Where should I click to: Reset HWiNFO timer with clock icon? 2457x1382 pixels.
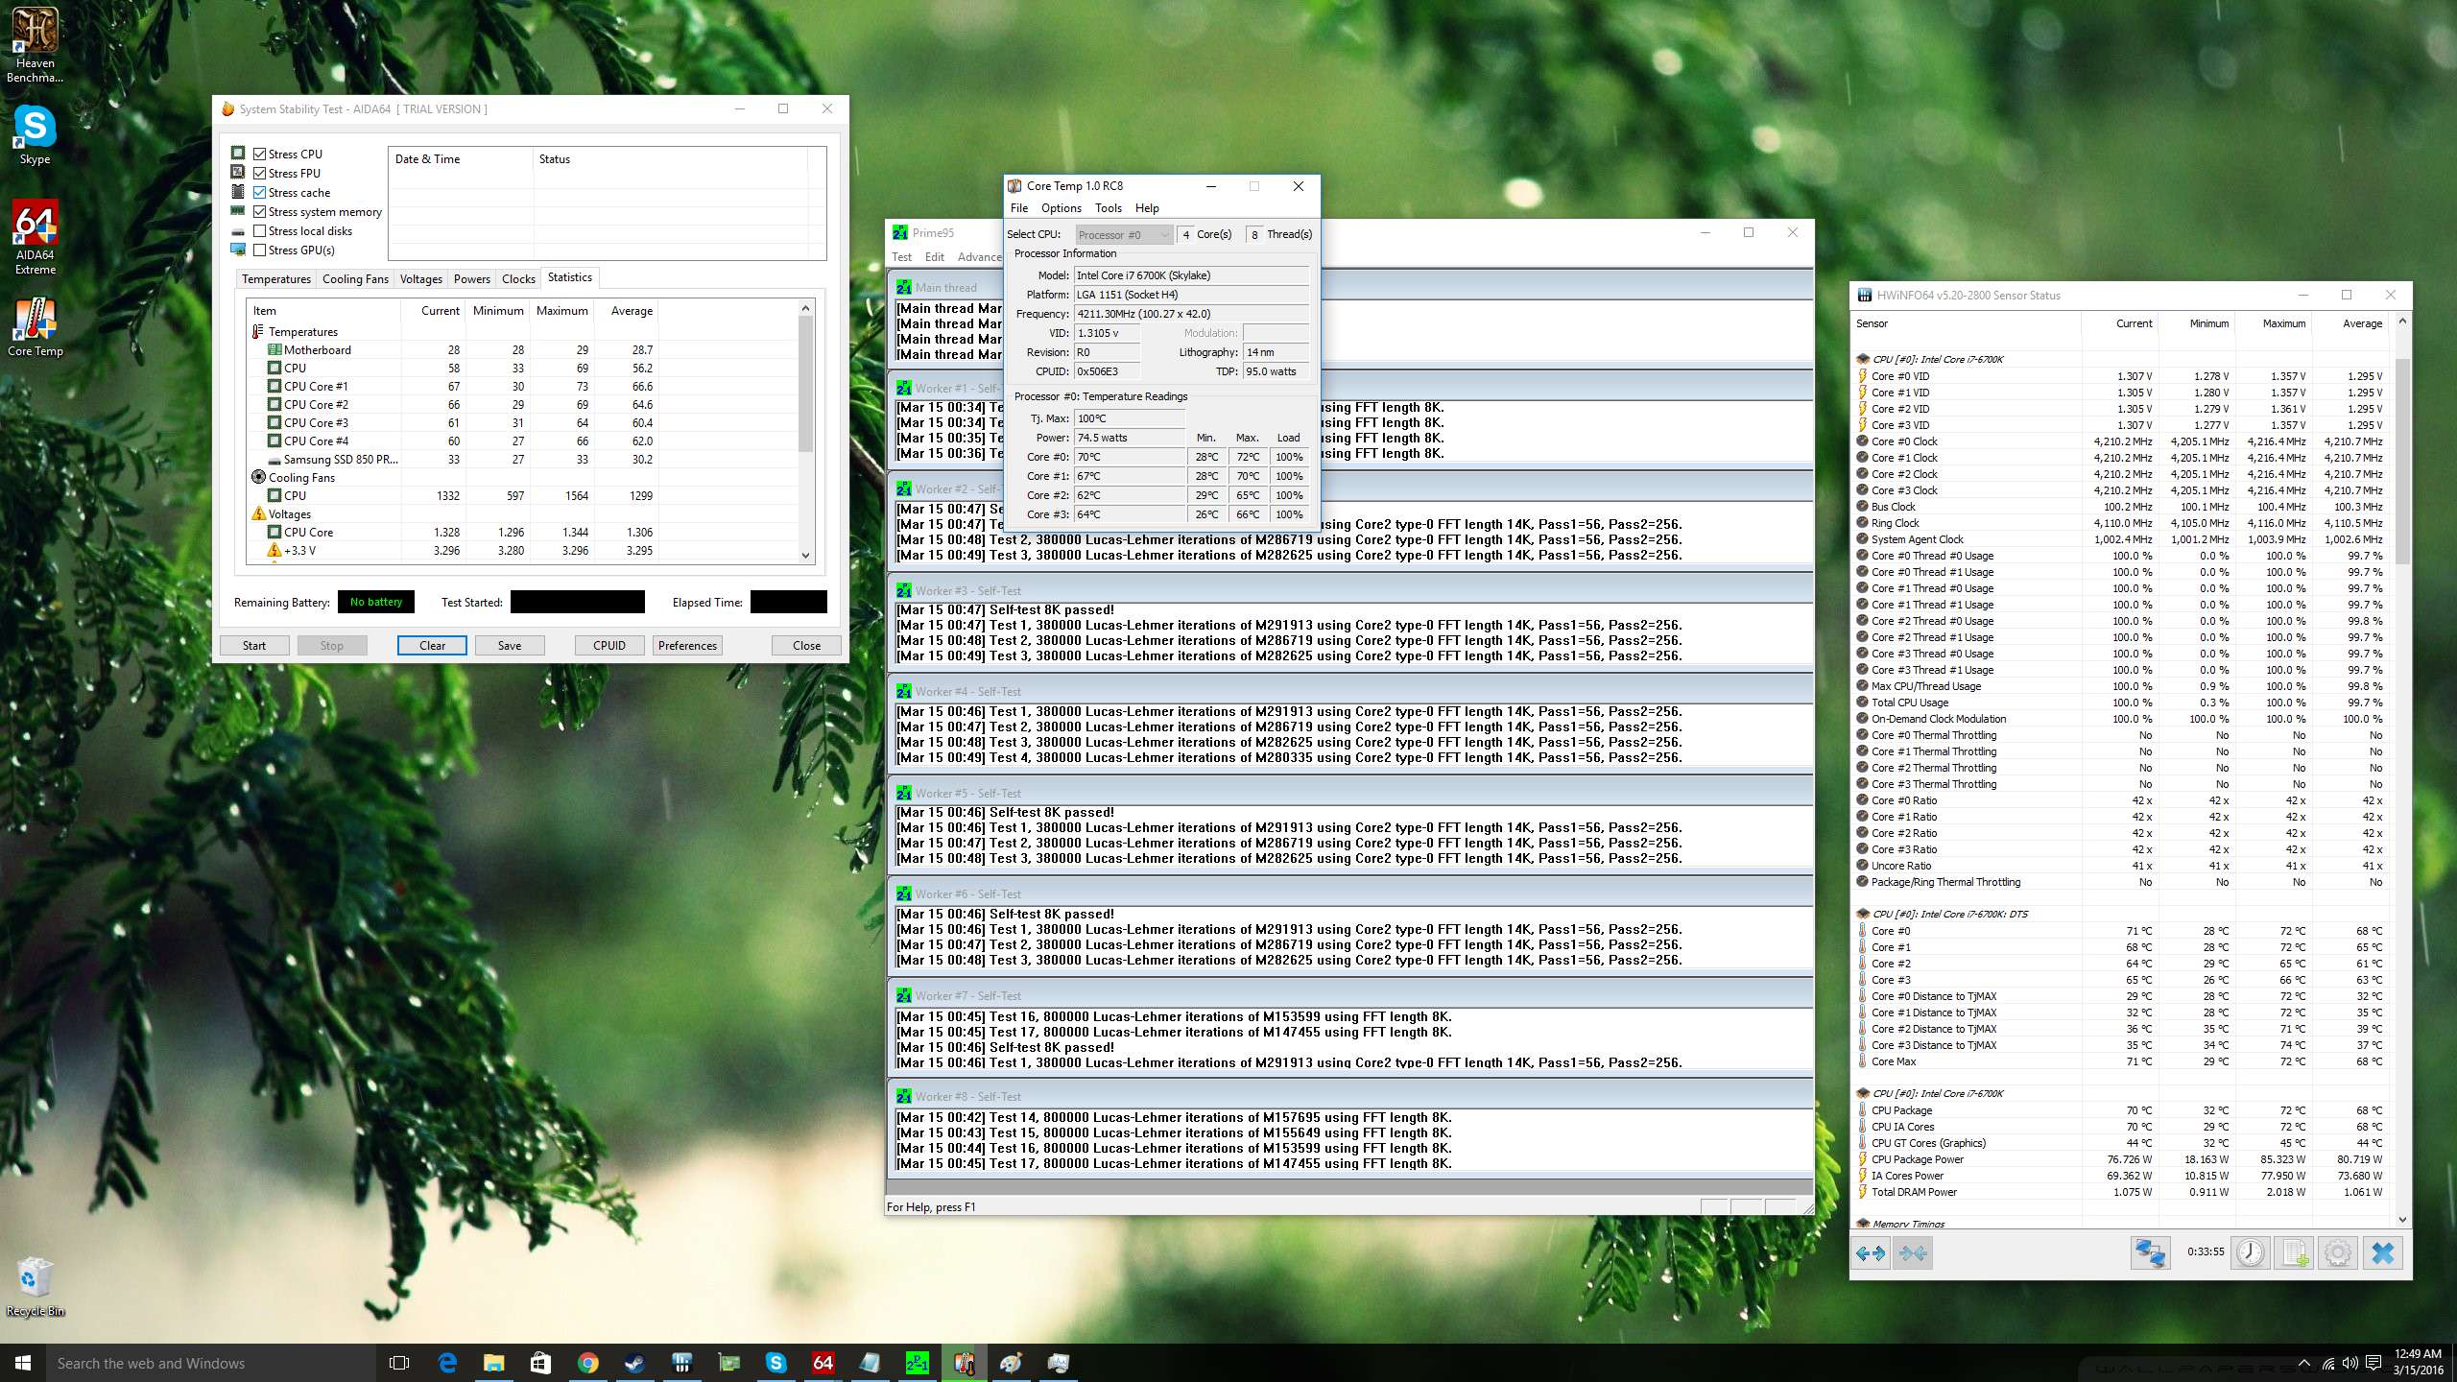(2251, 1253)
